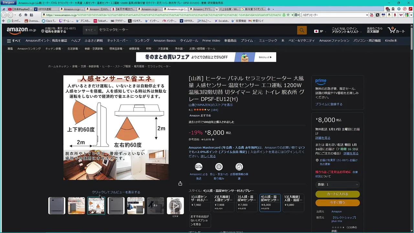This screenshot has height=233, width=414.
Task: Click the orange 今すぐ買う button
Action: (x=337, y=203)
